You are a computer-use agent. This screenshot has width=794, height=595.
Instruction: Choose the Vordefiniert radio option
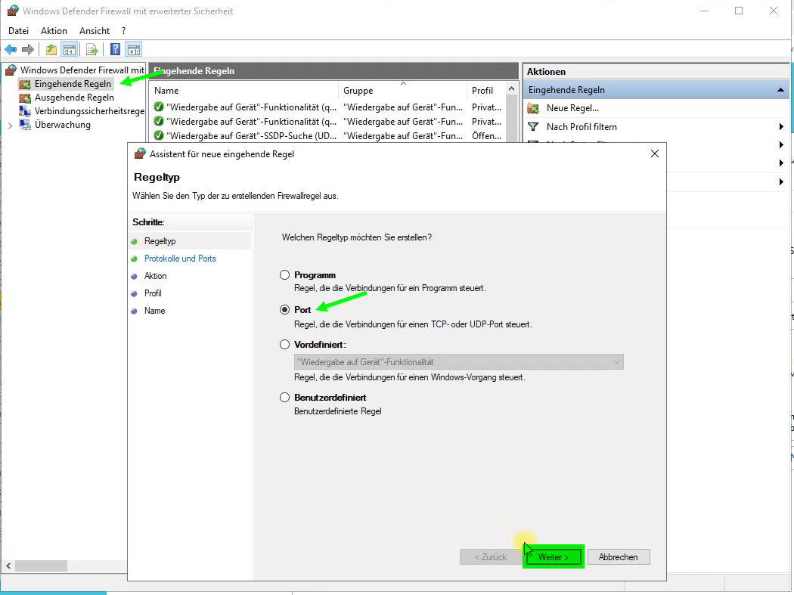click(284, 344)
